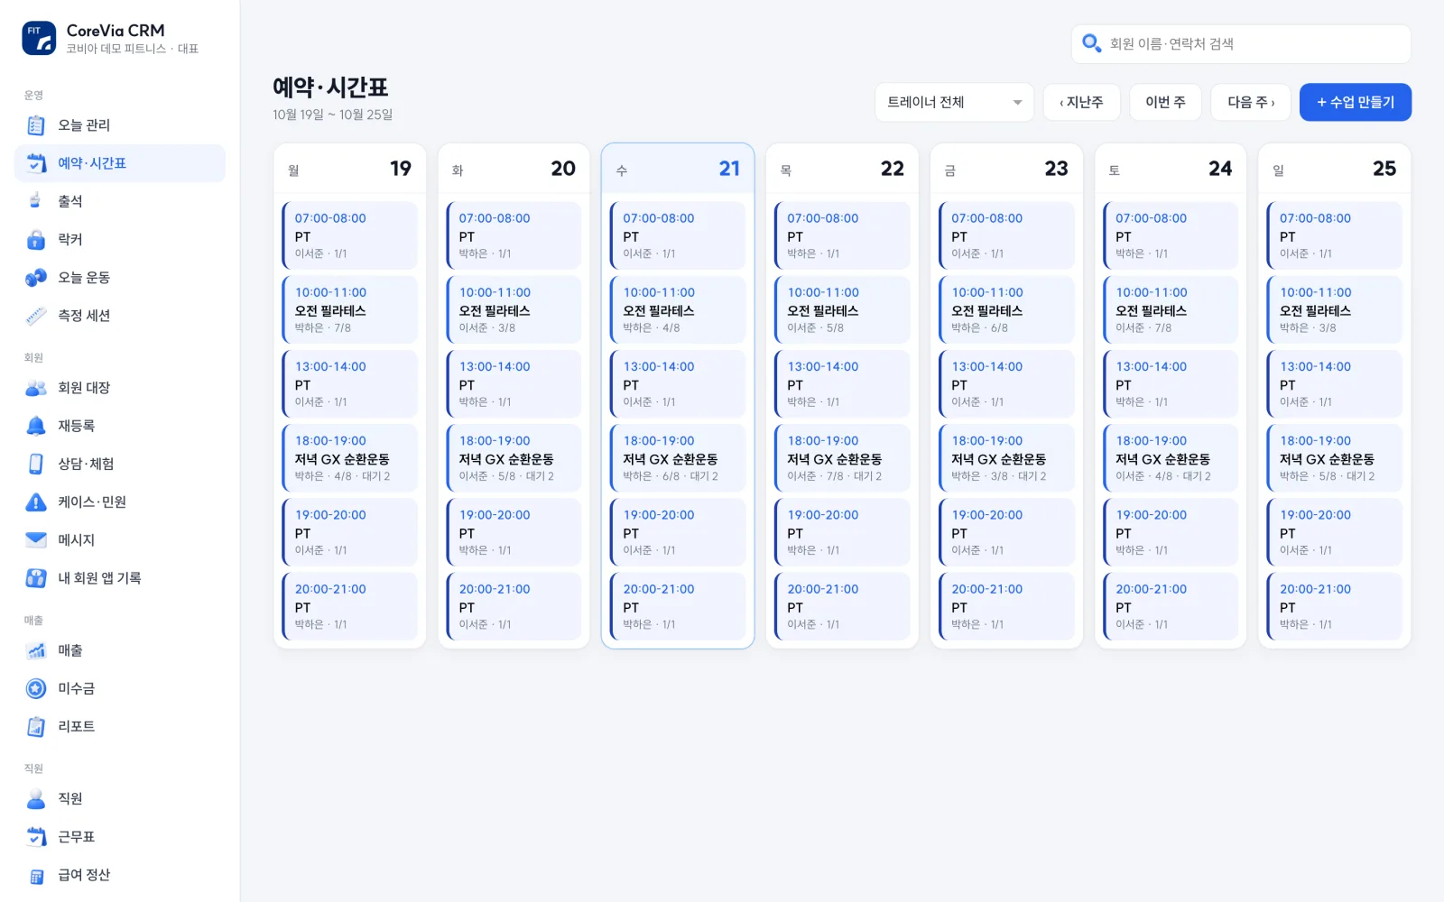1444x902 pixels.
Task: Click the 회원 대장 members icon
Action: [36, 388]
